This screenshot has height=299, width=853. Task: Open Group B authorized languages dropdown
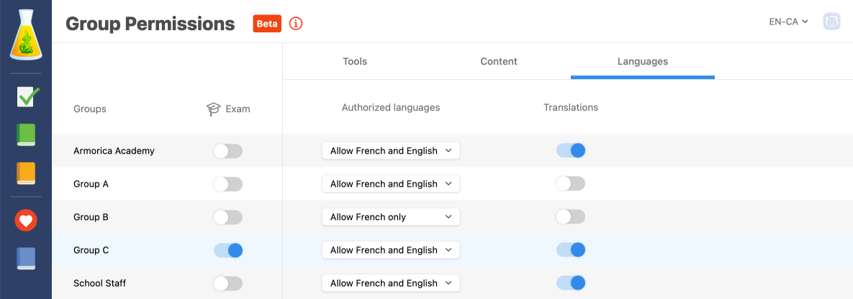tap(390, 217)
